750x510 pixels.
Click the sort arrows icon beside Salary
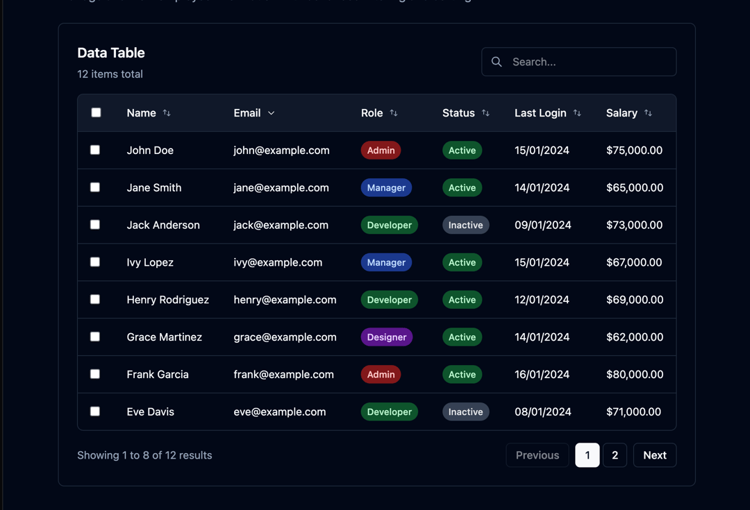pos(648,113)
